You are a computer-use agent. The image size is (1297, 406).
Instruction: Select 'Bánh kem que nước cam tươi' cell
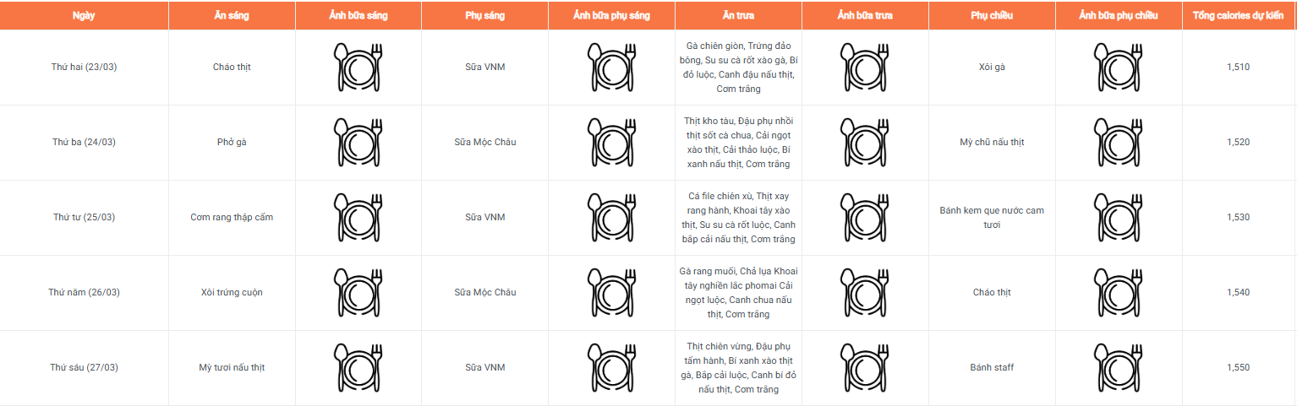point(992,217)
